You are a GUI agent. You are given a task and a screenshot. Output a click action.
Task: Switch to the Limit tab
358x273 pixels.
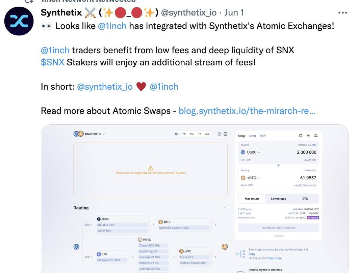pos(252,136)
